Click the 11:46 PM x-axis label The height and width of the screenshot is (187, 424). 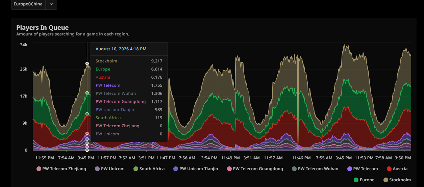[301, 158]
